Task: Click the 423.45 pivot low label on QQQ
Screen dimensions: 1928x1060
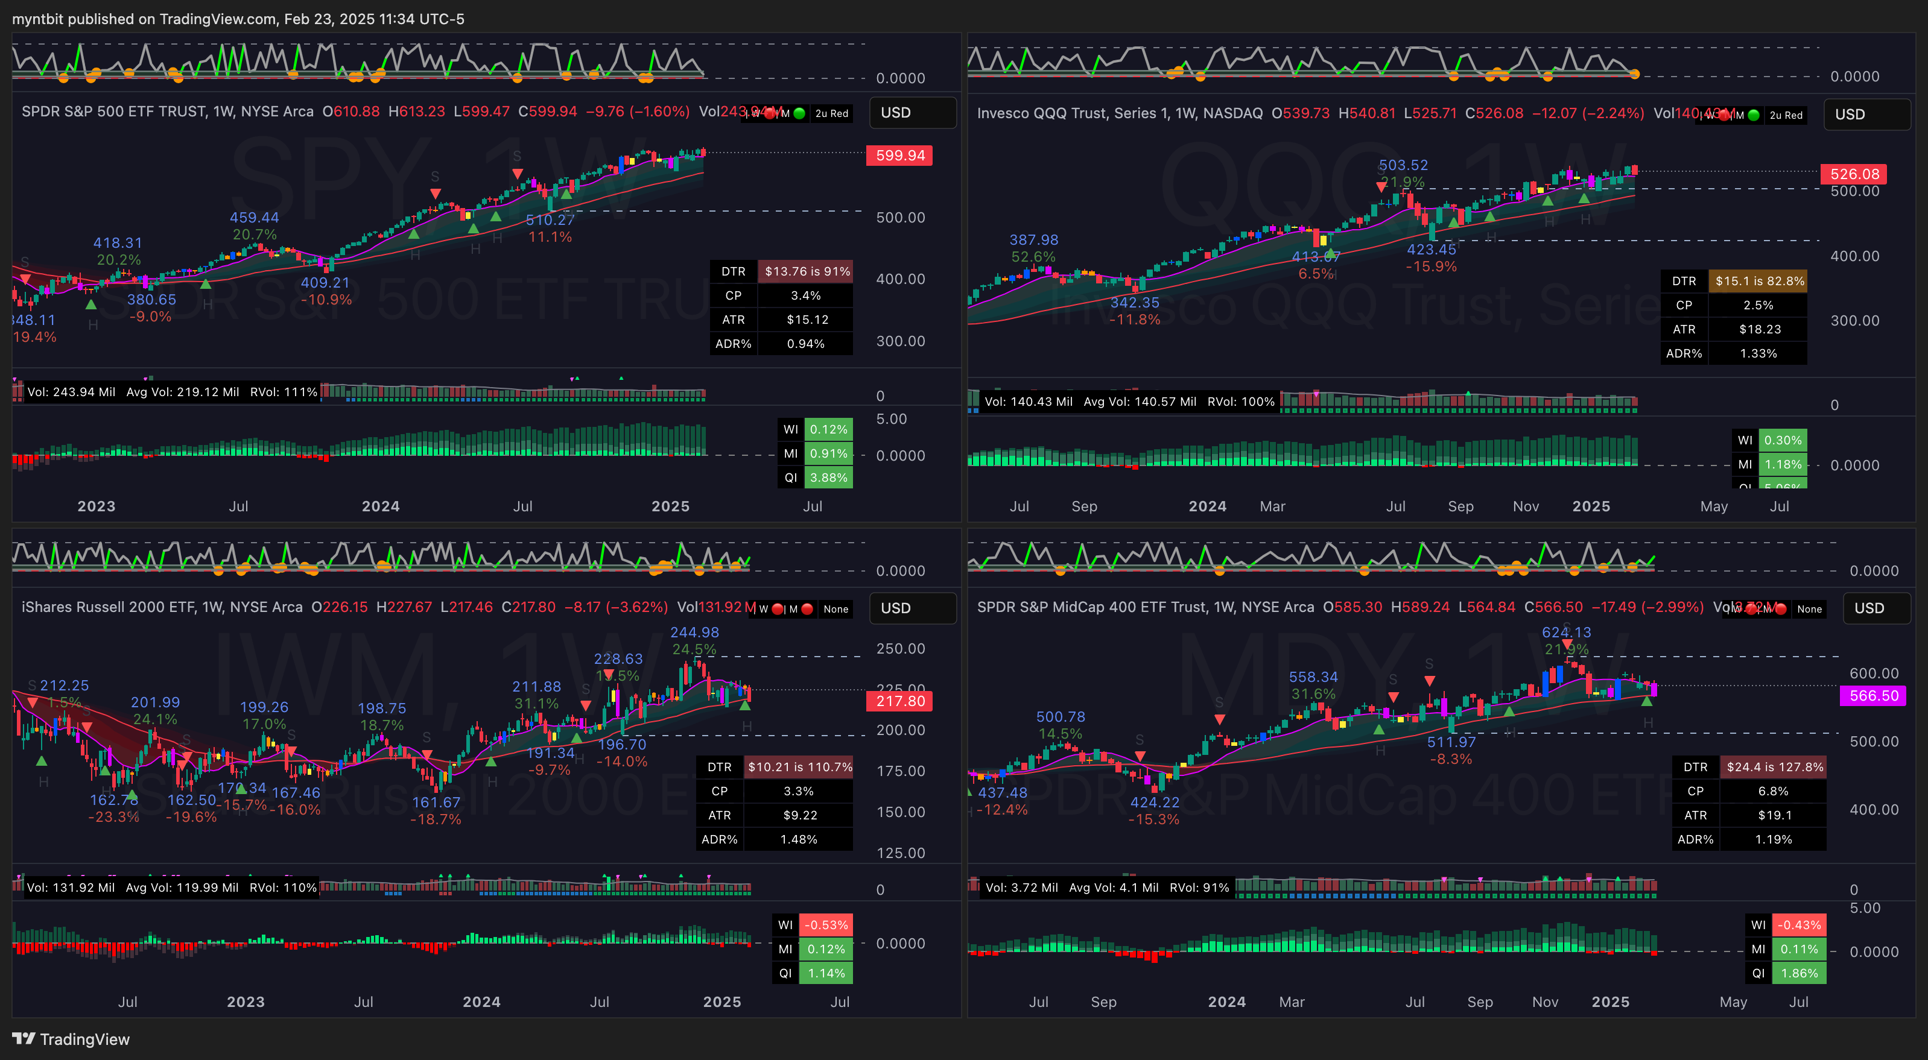Action: [1431, 250]
